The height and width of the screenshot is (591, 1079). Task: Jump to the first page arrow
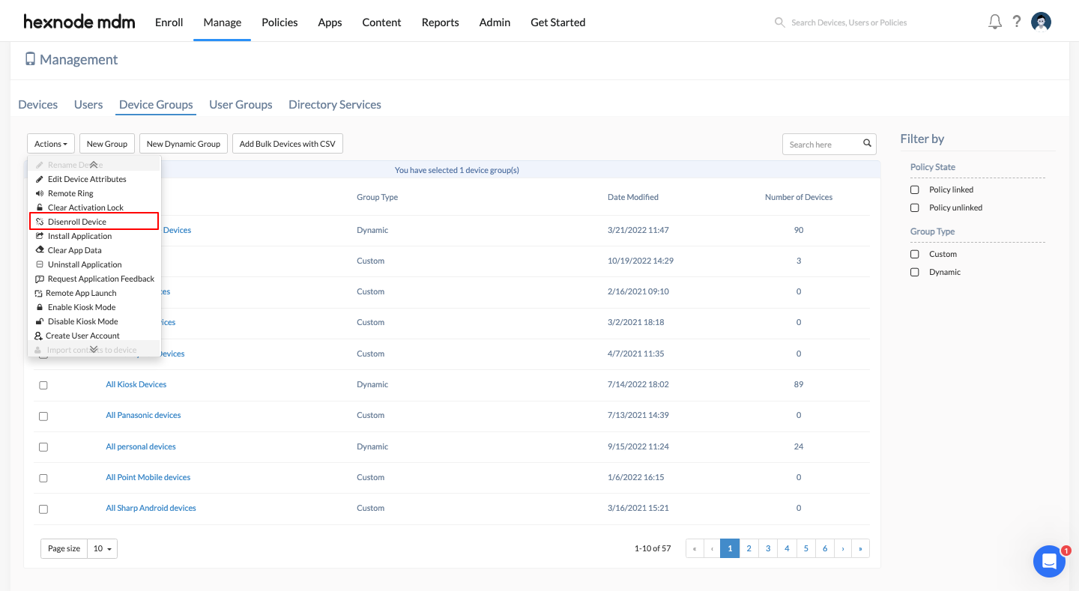[695, 548]
